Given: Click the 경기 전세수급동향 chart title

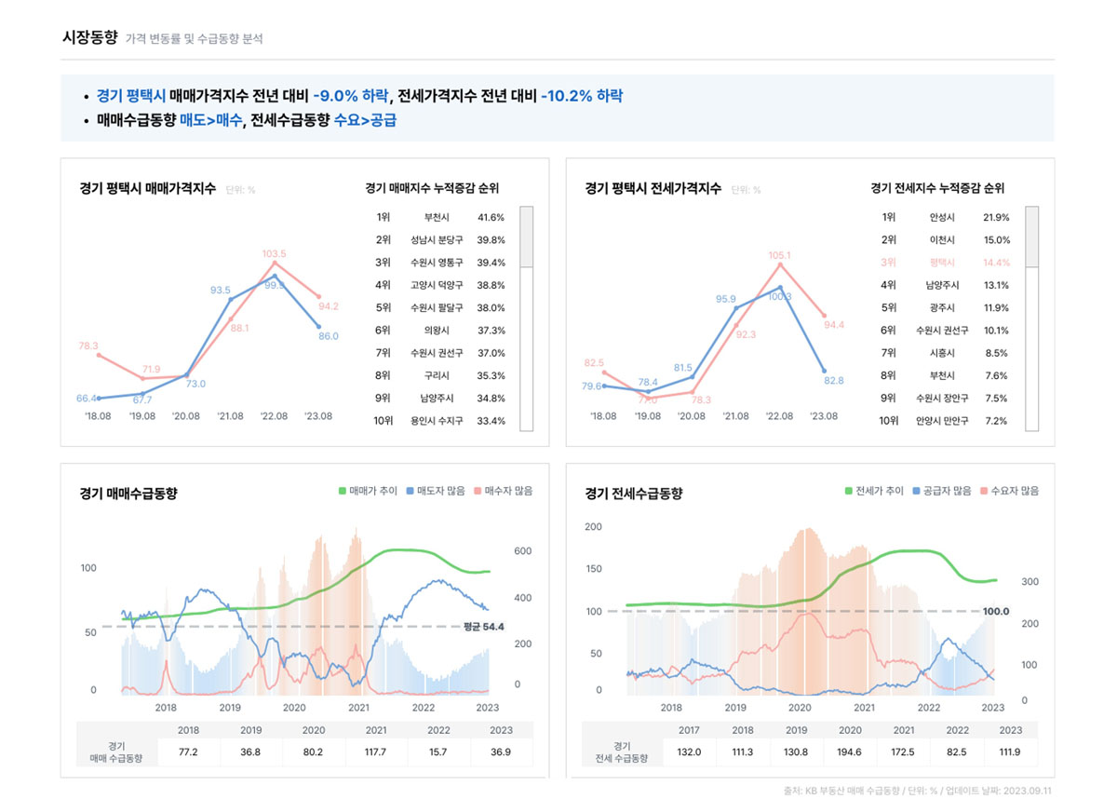Looking at the screenshot, I should click(x=634, y=493).
